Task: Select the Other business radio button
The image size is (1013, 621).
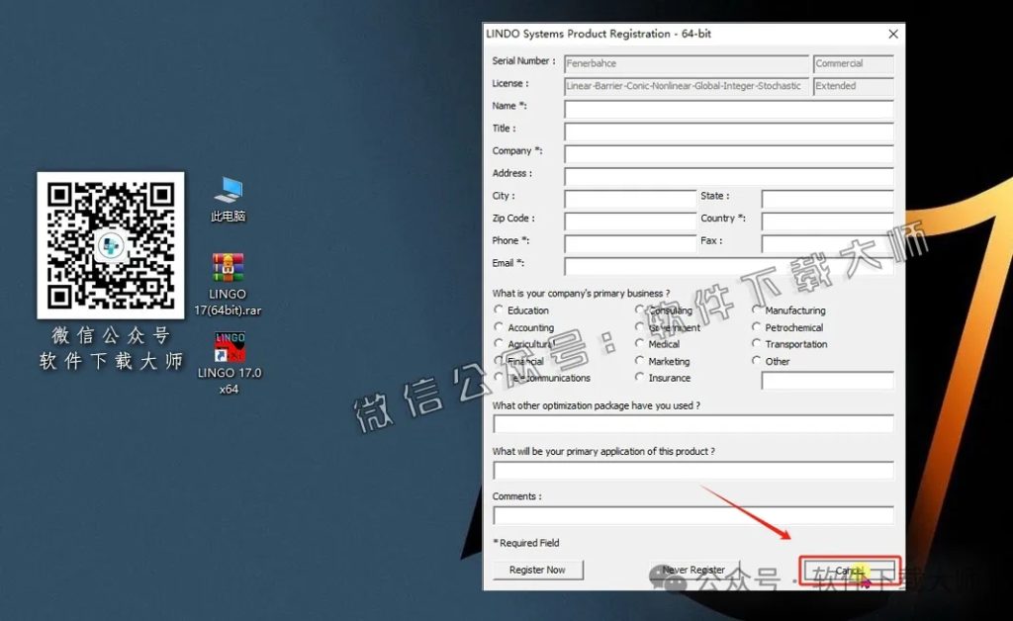Action: [757, 361]
